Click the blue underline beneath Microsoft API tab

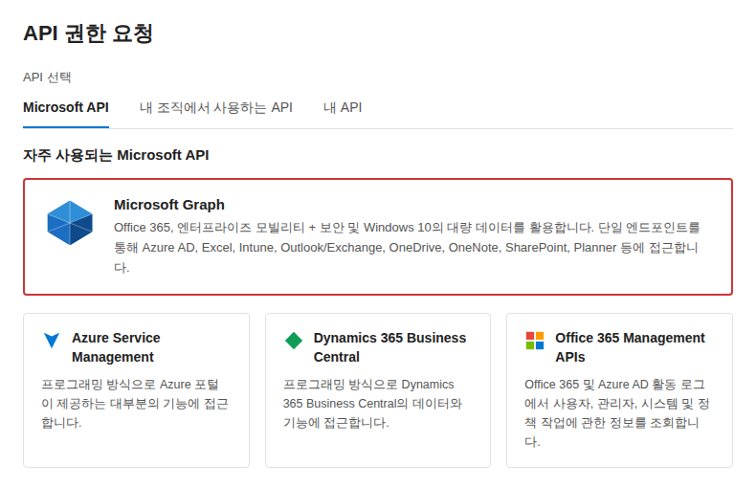click(x=66, y=127)
